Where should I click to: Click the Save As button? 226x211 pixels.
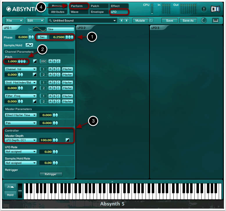(x=188, y=20)
